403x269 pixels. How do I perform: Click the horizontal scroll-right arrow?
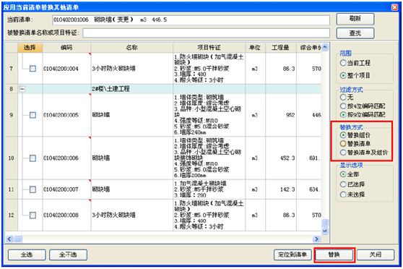(x=316, y=239)
